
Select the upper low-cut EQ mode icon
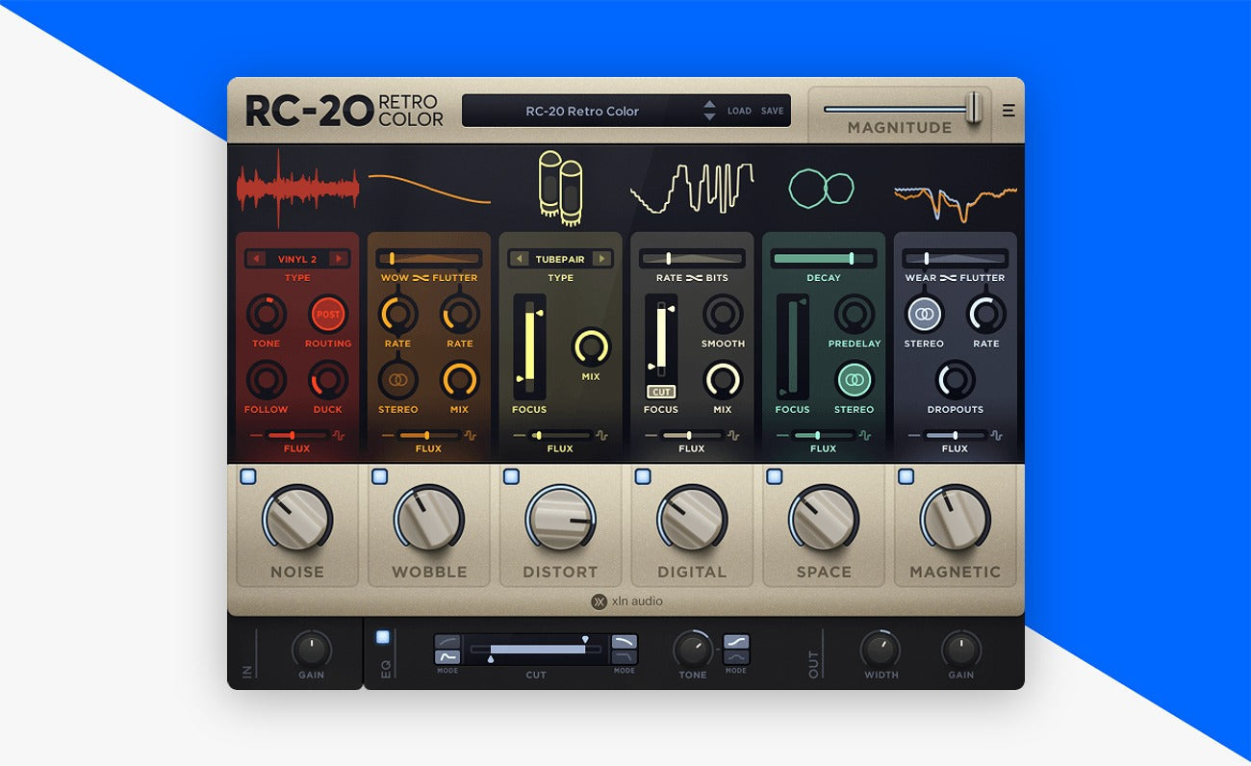pos(447,642)
